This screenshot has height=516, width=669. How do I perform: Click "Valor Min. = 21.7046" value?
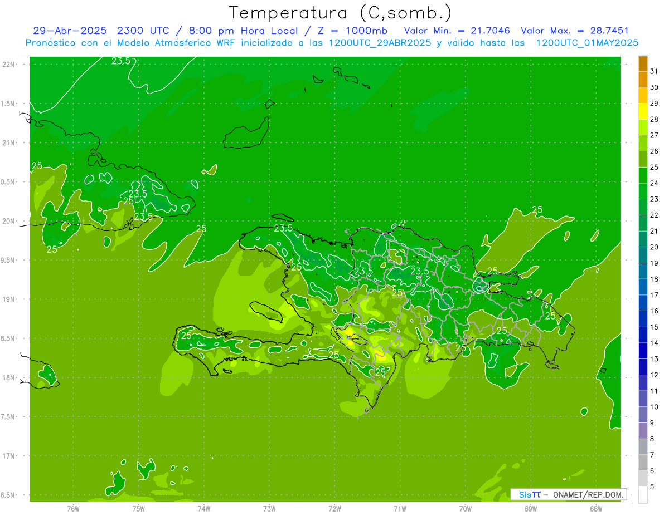click(457, 31)
